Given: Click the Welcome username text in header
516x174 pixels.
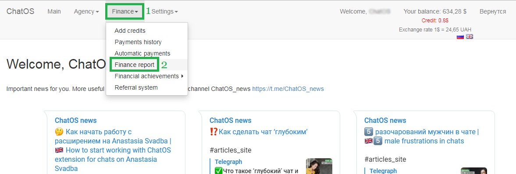Looking at the screenshot, I should pos(365,11).
